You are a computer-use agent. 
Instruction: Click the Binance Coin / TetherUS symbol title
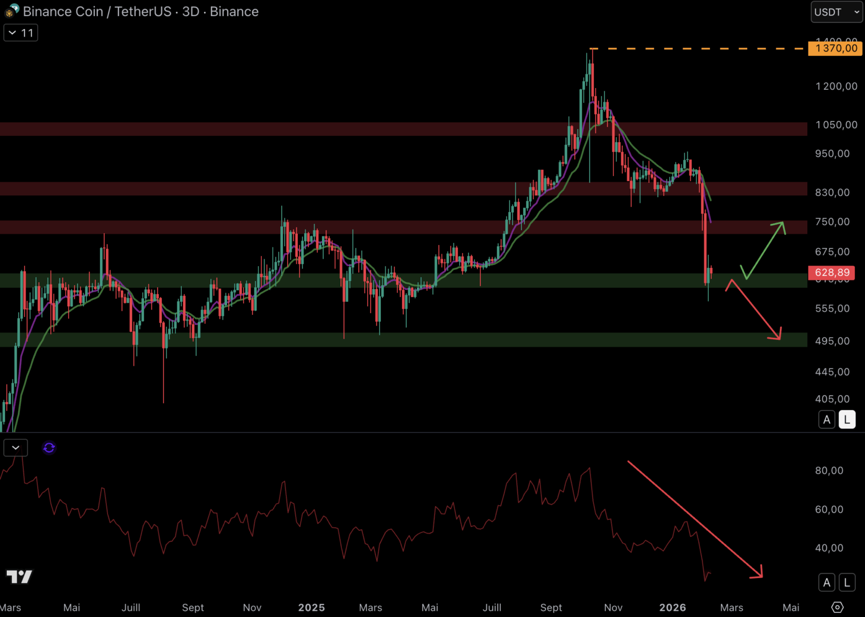point(97,11)
